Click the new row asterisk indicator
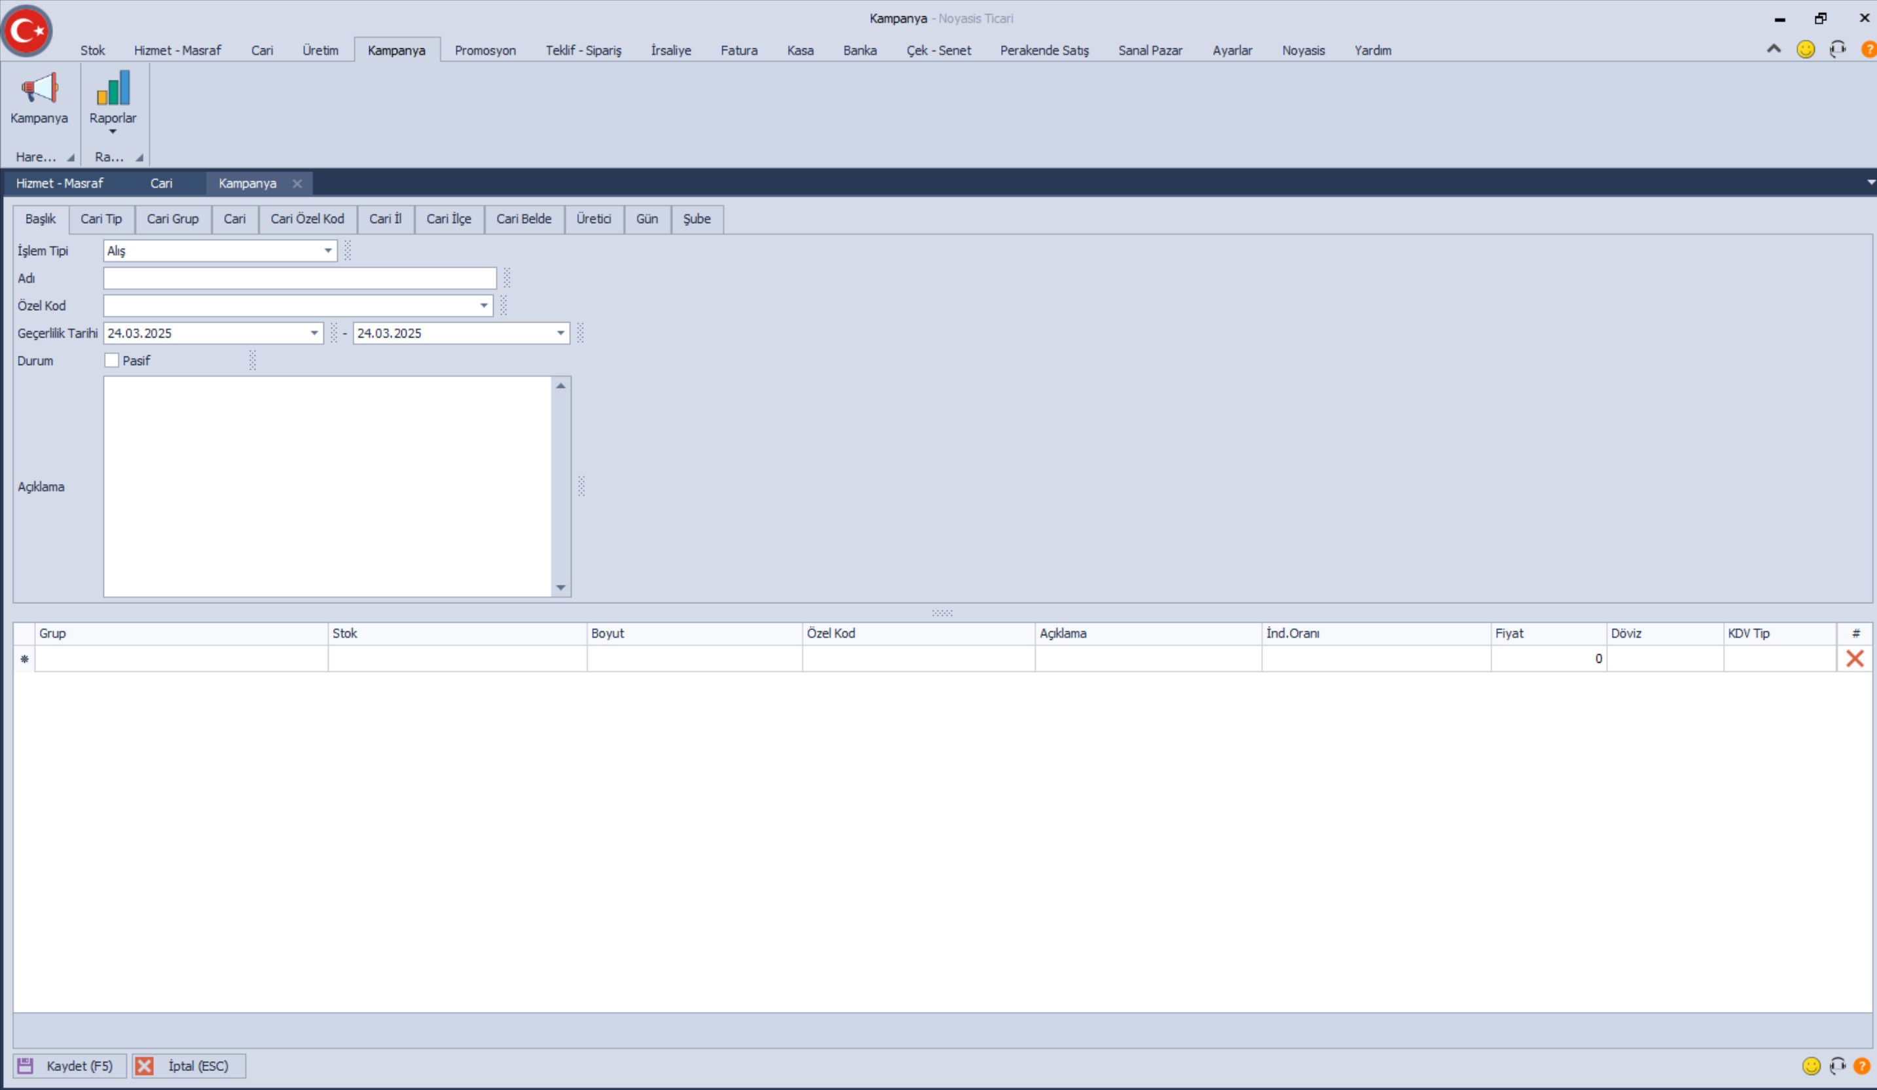Screen dimensions: 1877x1090 click(25, 659)
